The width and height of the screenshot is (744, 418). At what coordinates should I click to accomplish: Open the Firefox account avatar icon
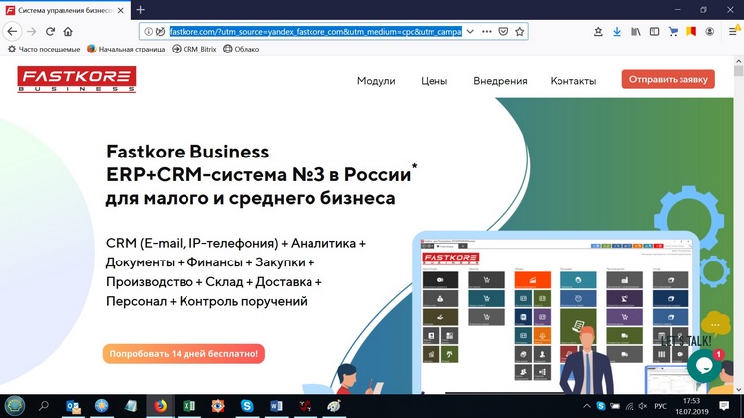(710, 32)
